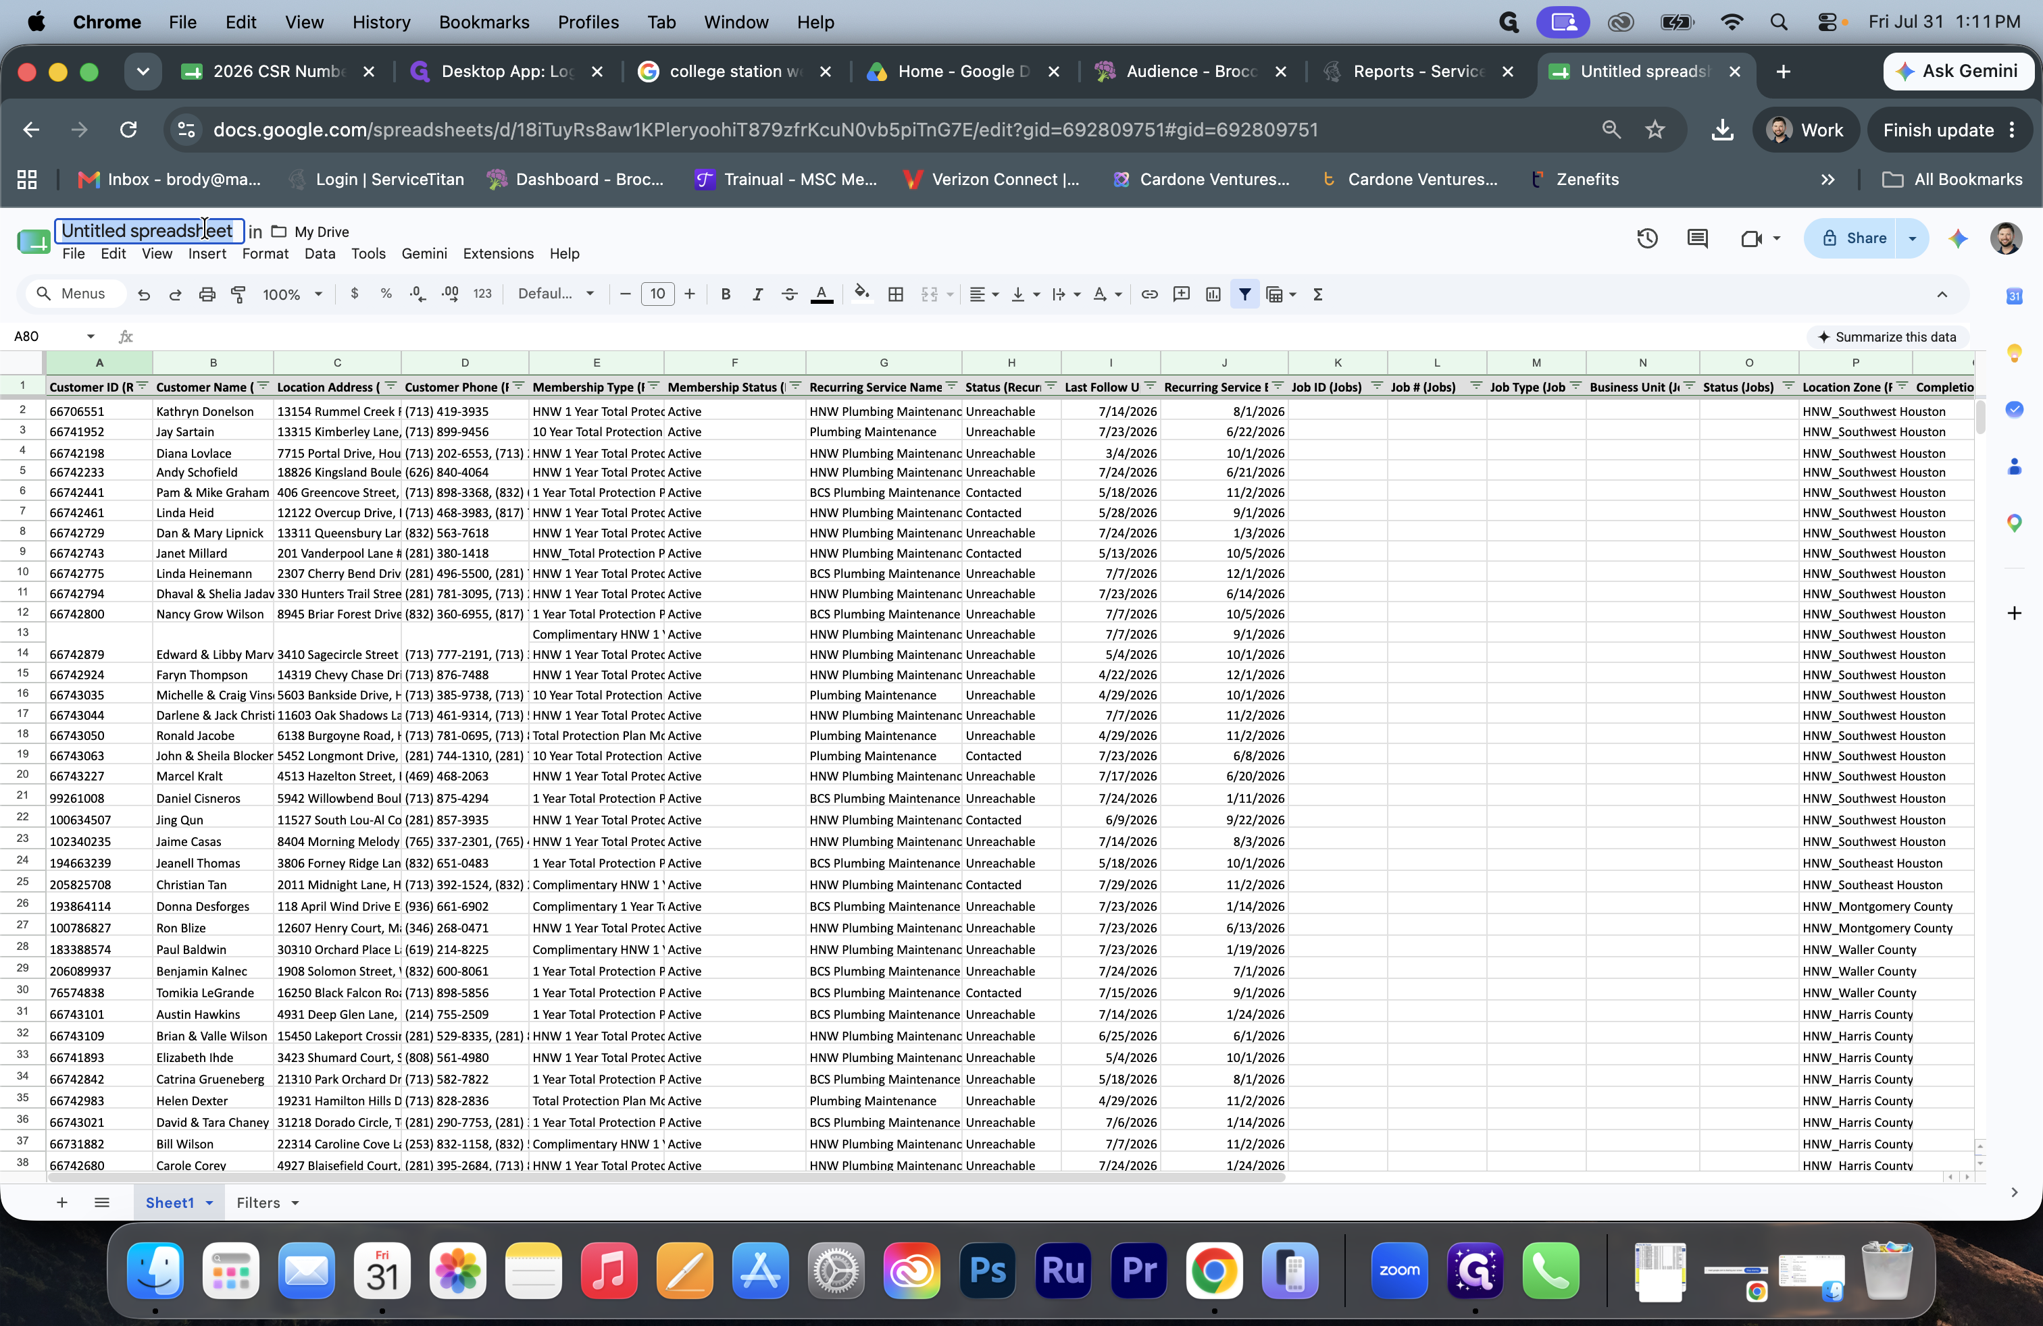Toggle italic formatting
The image size is (2043, 1326).
click(757, 294)
